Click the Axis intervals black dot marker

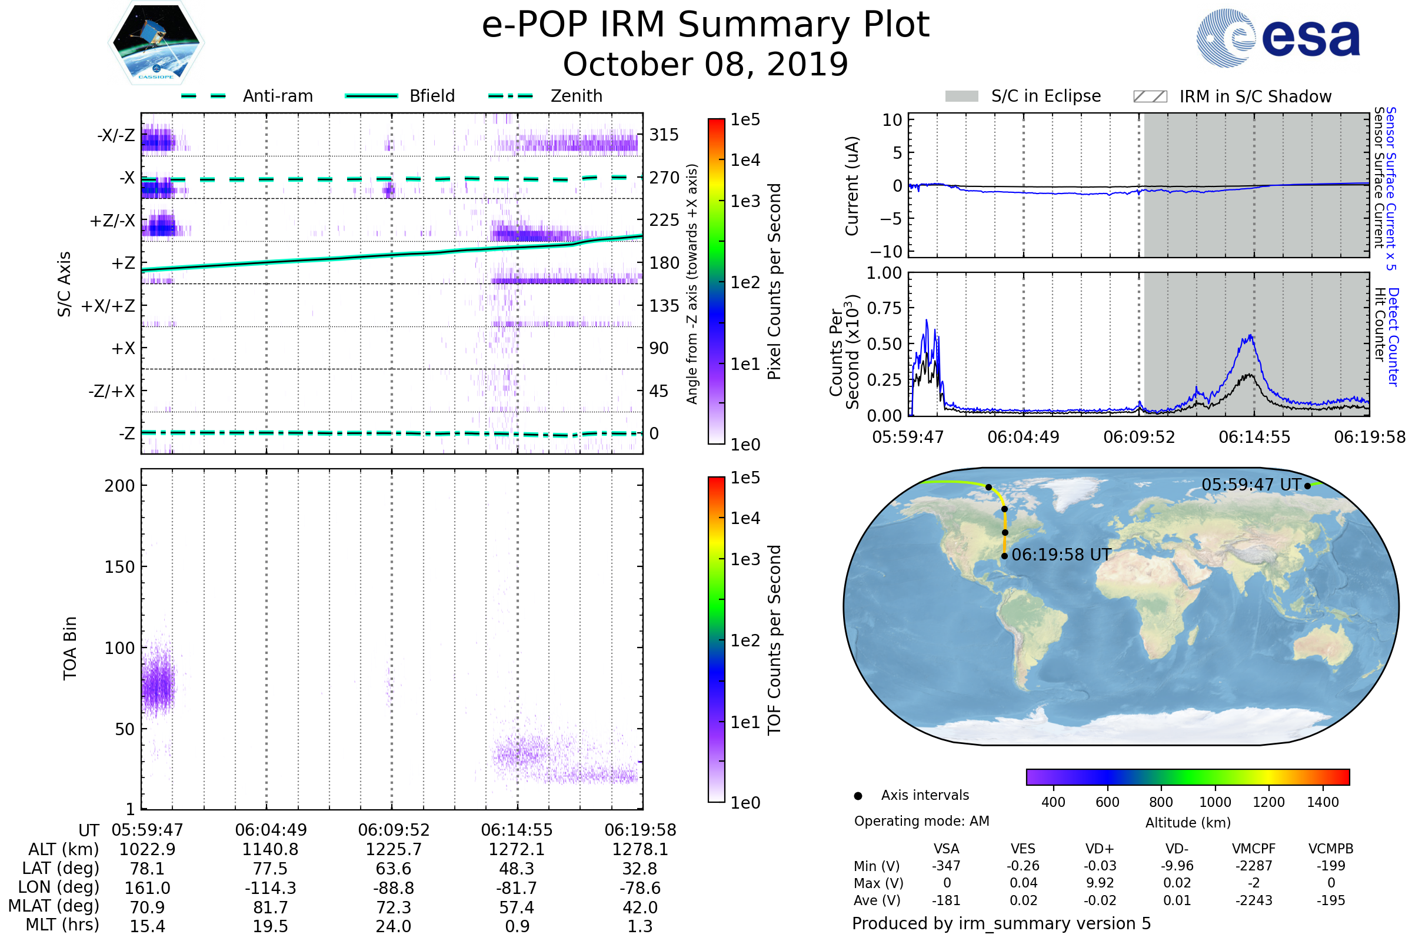pos(858,796)
